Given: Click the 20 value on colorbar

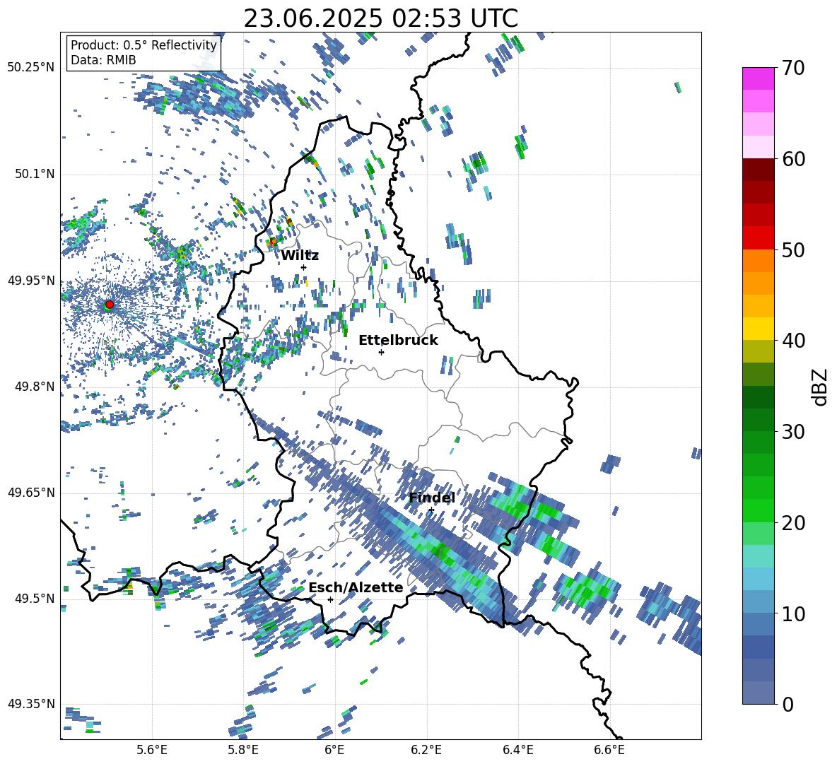Looking at the screenshot, I should [x=792, y=522].
